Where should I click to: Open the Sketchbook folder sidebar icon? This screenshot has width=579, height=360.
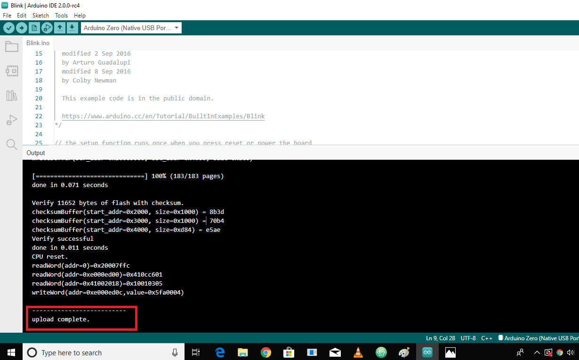click(11, 46)
